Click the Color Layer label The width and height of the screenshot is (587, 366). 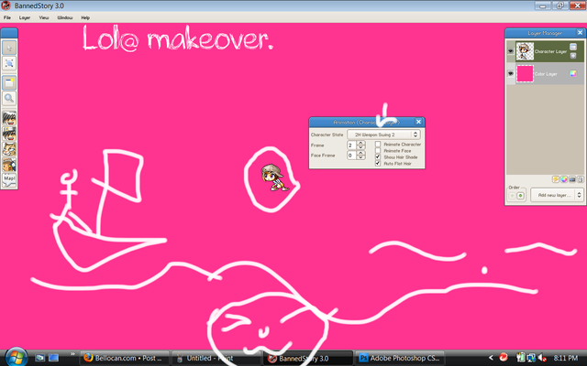click(x=546, y=74)
